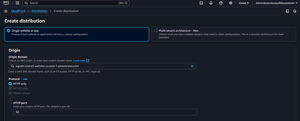Open the settings gear icon

(x=231, y=3)
